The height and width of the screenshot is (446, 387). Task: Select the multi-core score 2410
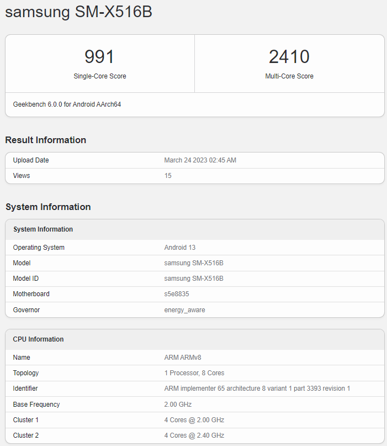click(x=289, y=56)
